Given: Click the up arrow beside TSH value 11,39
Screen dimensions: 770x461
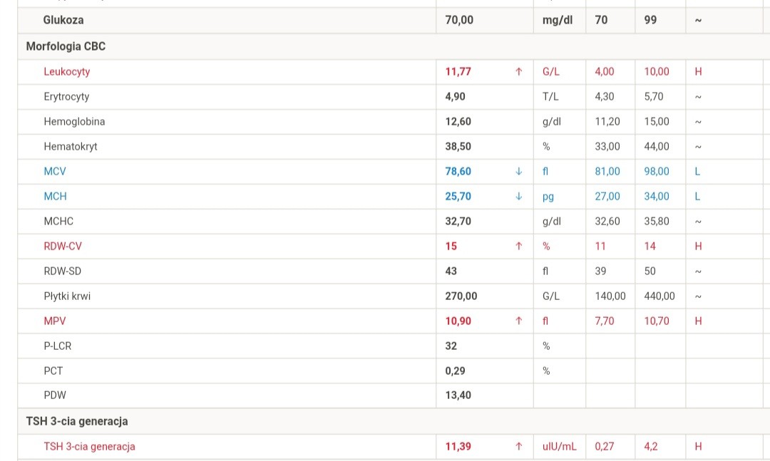Looking at the screenshot, I should click(518, 447).
